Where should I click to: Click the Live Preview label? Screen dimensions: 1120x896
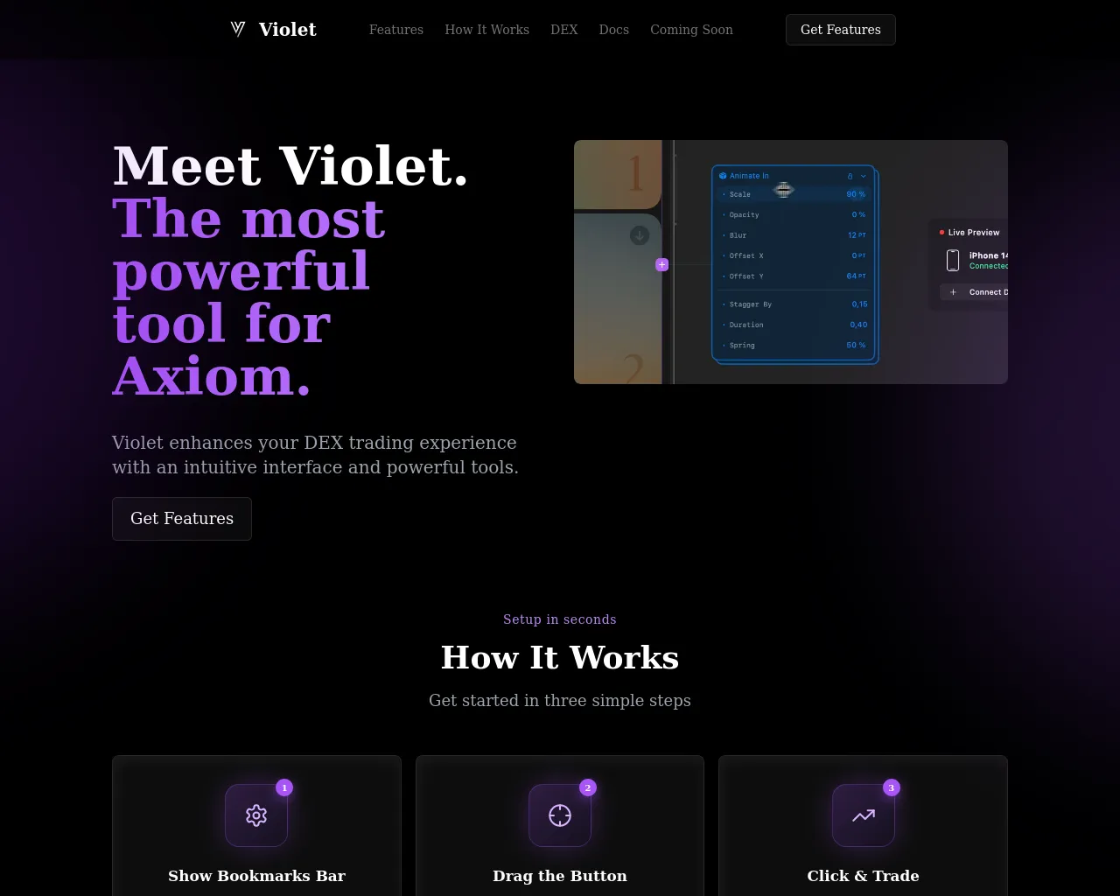(973, 233)
